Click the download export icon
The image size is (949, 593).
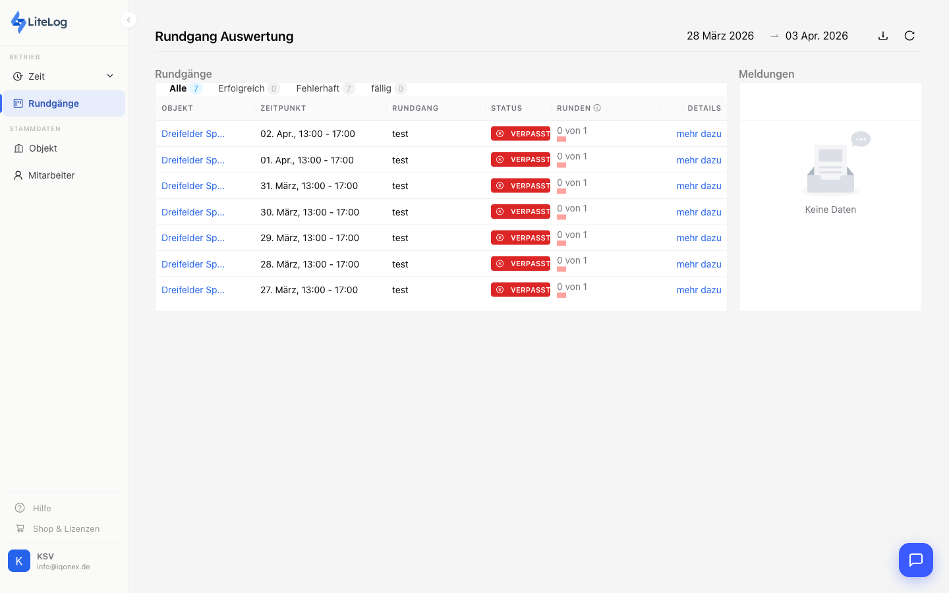point(883,36)
